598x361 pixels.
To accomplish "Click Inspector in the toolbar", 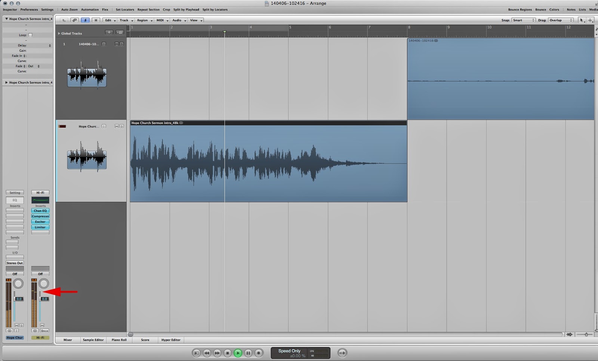I will (x=10, y=10).
